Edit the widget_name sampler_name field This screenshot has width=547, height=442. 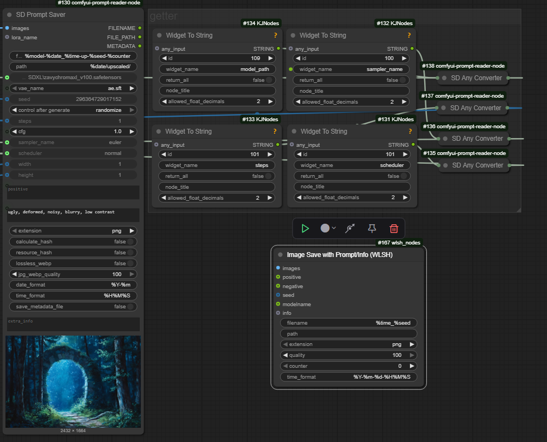[x=351, y=69]
